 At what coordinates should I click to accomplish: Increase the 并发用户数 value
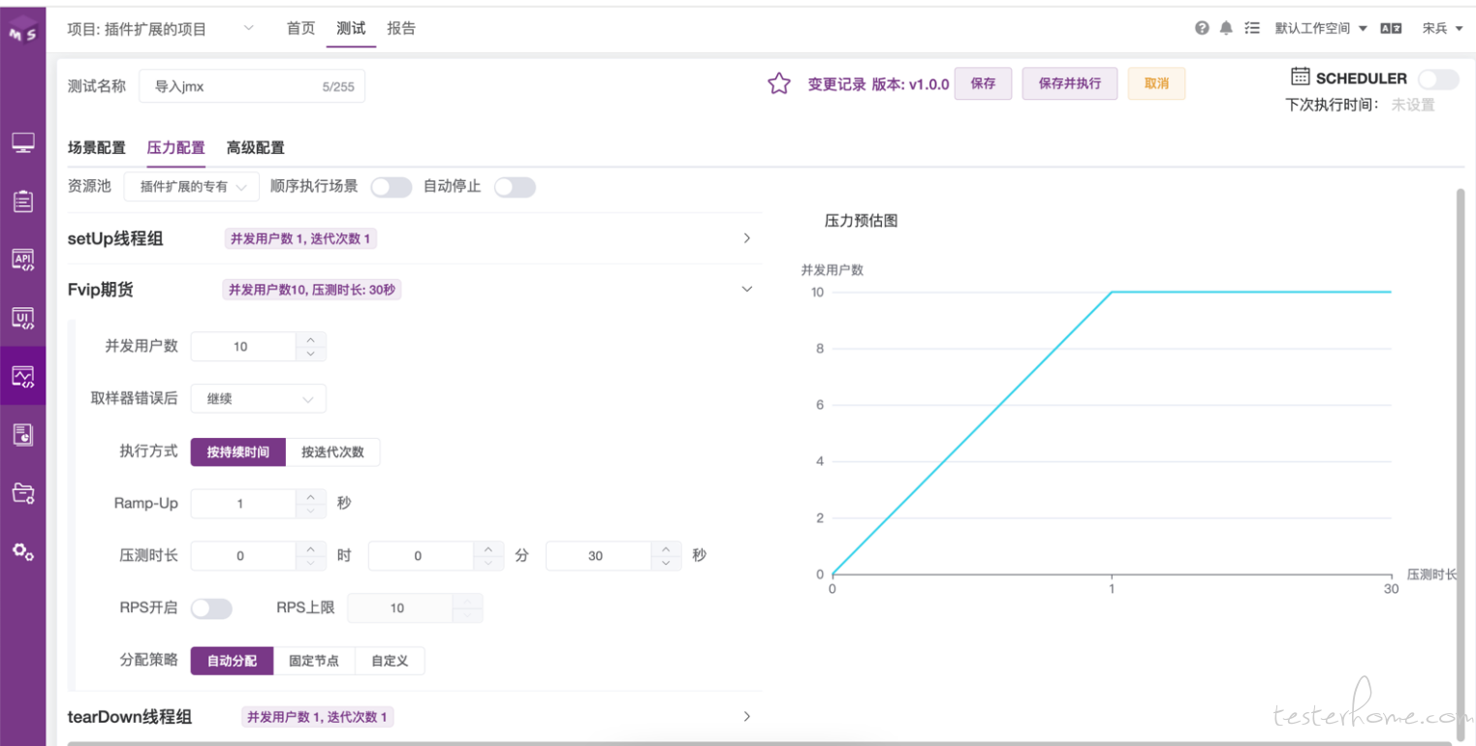[310, 339]
